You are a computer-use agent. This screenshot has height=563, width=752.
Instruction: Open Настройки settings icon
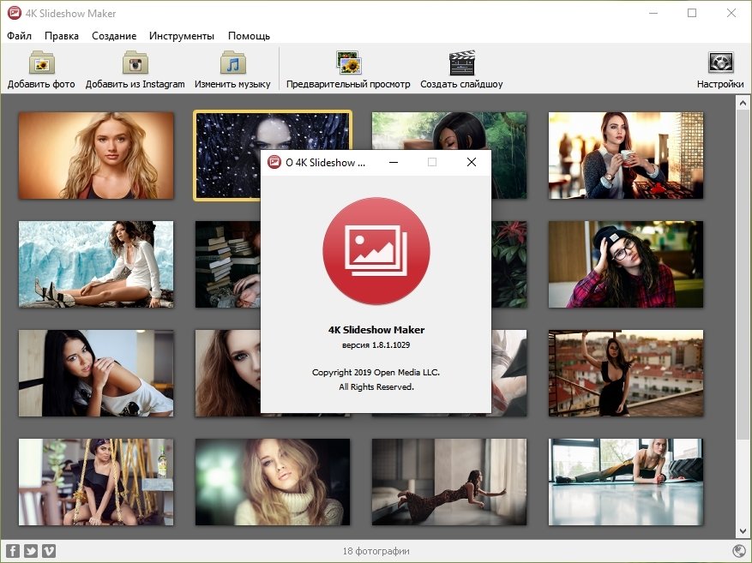pyautogui.click(x=721, y=63)
